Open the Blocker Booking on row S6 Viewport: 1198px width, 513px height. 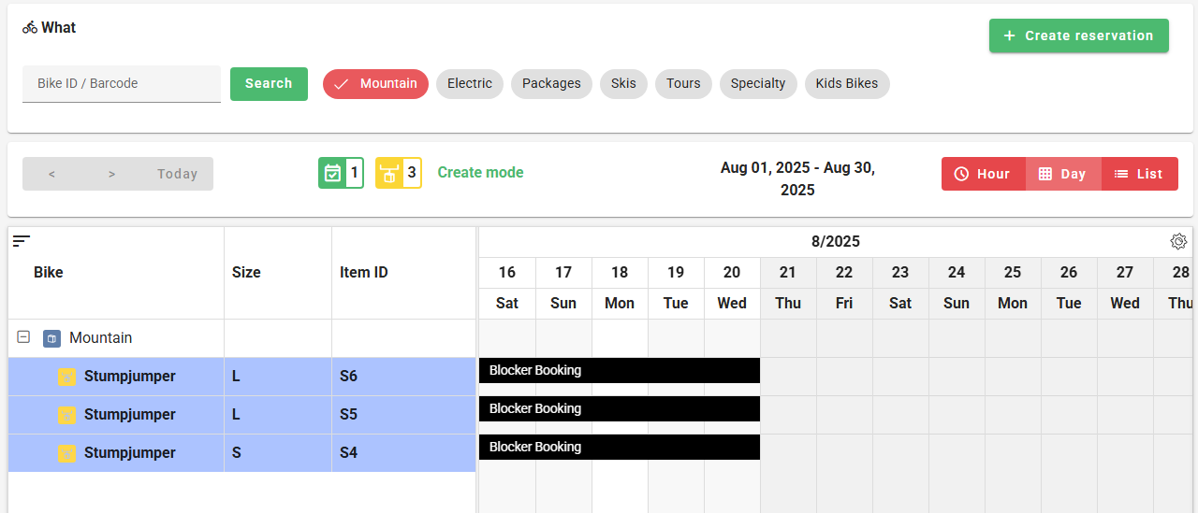pyautogui.click(x=620, y=370)
